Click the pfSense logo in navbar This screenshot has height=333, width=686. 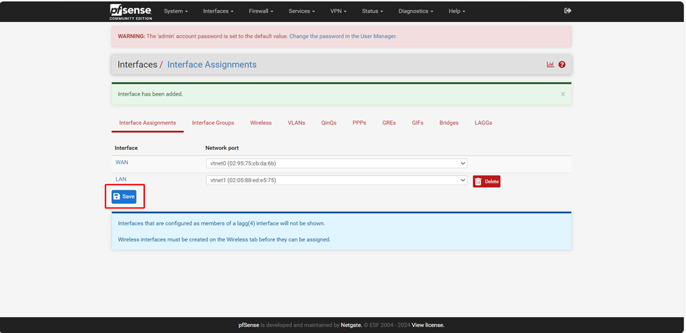pos(130,11)
